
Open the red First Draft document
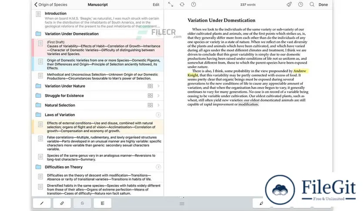click(x=98, y=48)
